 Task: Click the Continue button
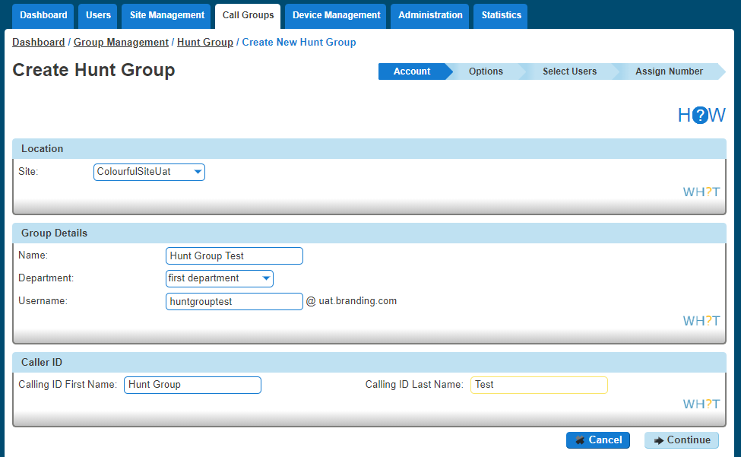(x=682, y=440)
